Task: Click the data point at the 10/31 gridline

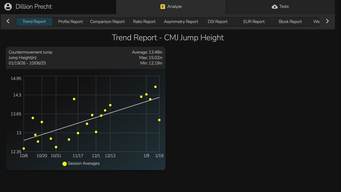Action: (56, 147)
